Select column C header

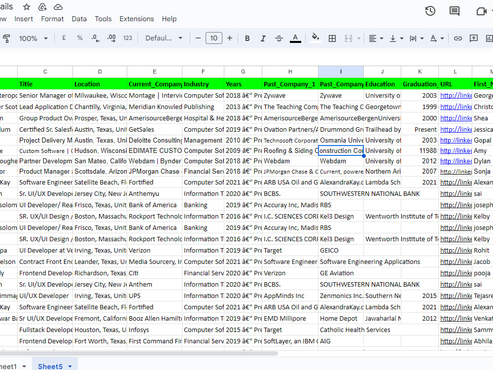(x=45, y=72)
